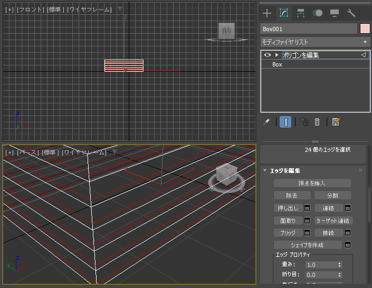Image resolution: width=372 pixels, height=288 pixels.
Task: Click the 分割 button
Action: [332, 196]
